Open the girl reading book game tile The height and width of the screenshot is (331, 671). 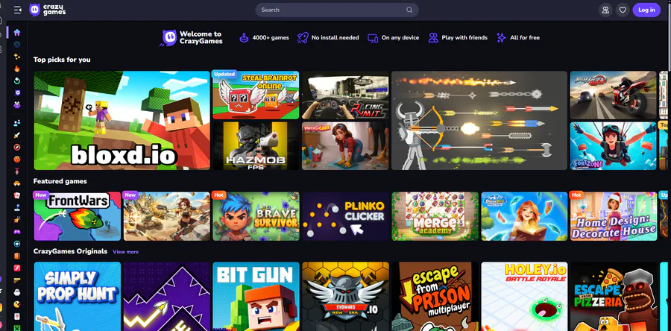(x=524, y=216)
